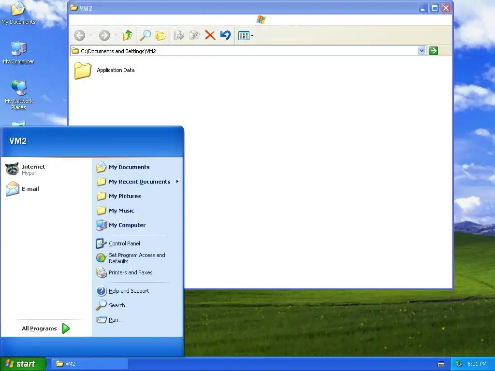
Task: Click the red Delete X icon
Action: [x=210, y=35]
